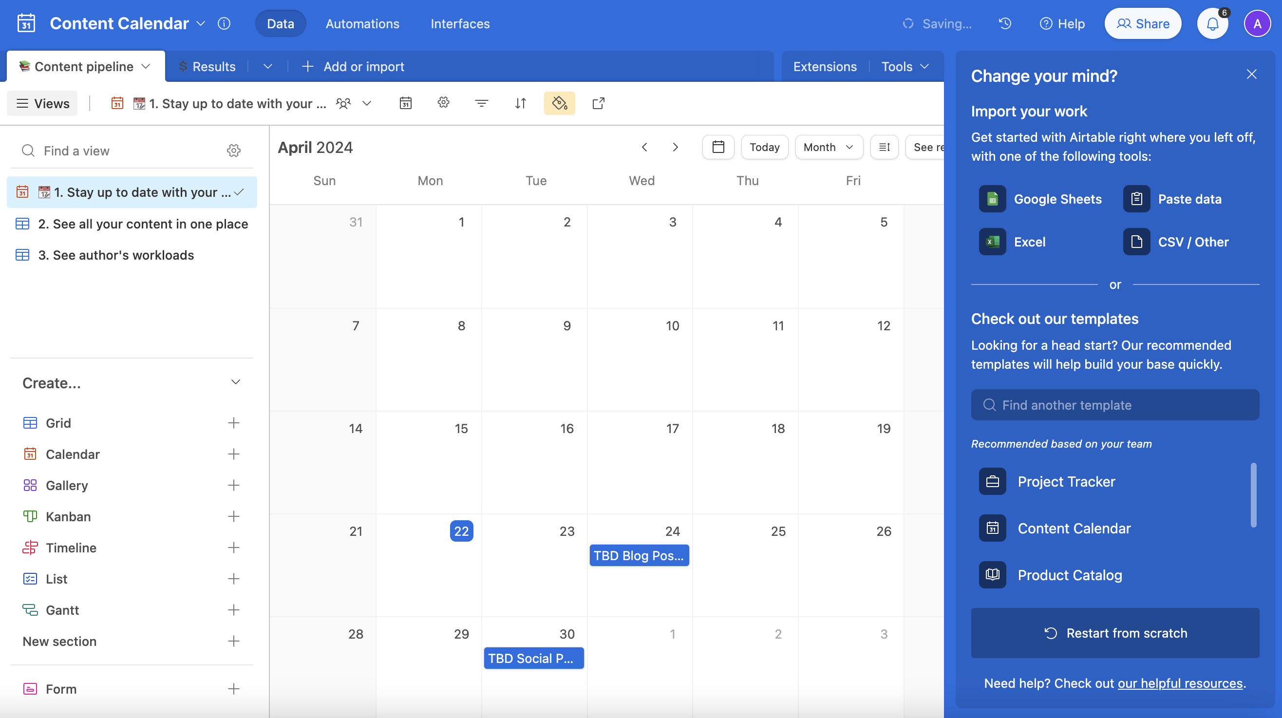
Task: Open customize cards with the gear icon
Action: [443, 103]
